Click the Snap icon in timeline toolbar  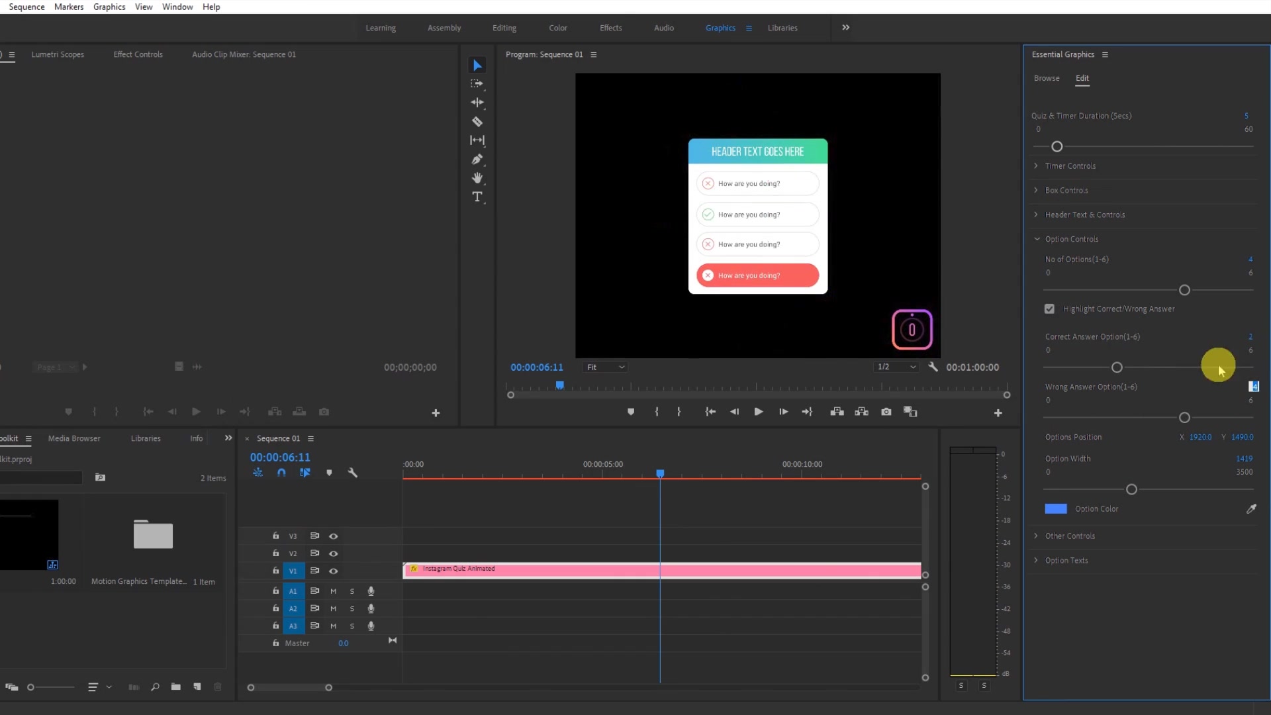point(281,471)
